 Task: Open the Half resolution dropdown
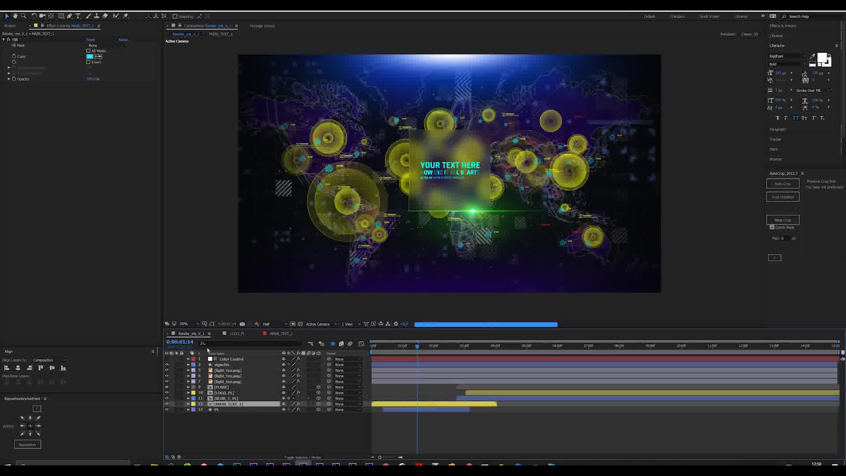click(x=275, y=324)
